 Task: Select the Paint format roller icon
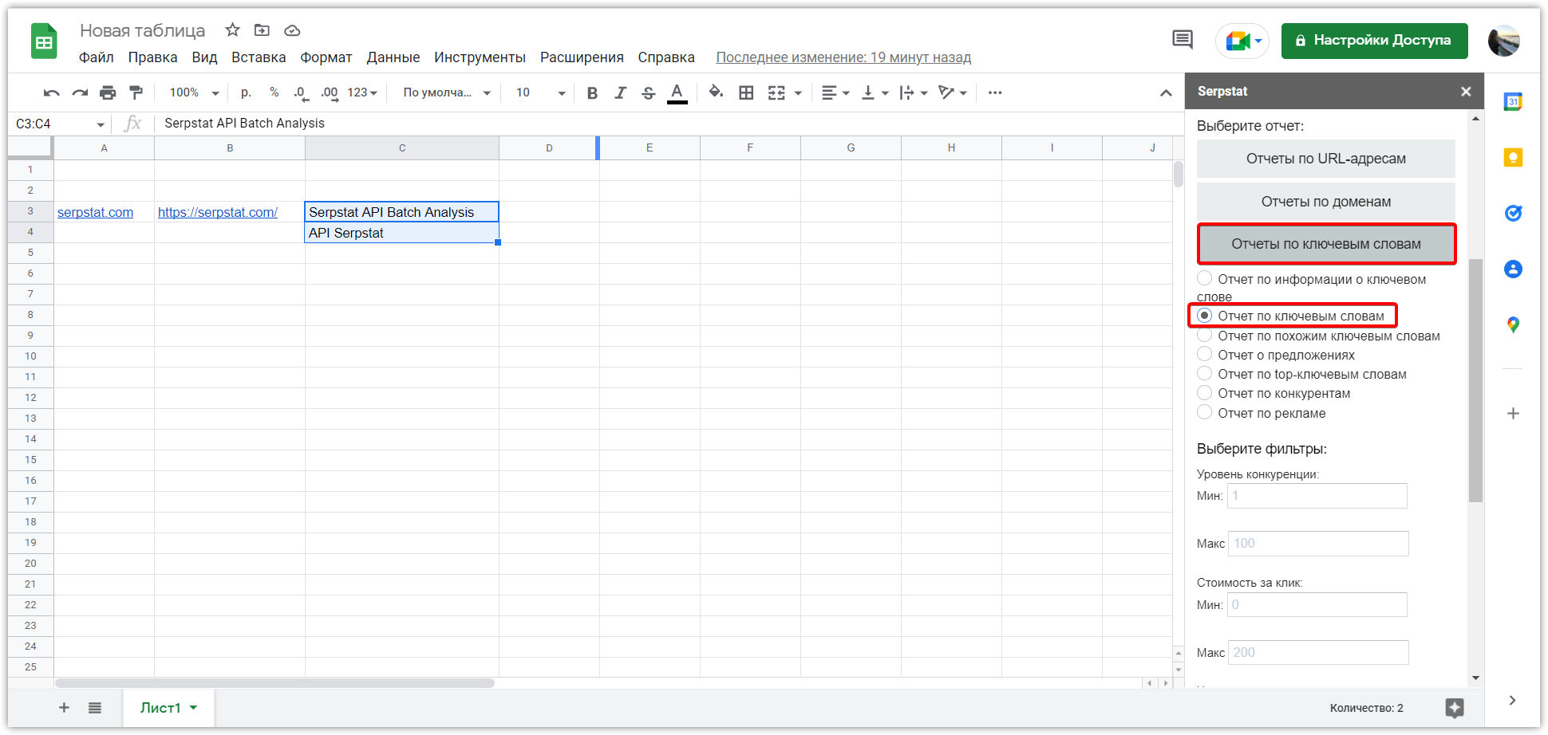[x=136, y=93]
